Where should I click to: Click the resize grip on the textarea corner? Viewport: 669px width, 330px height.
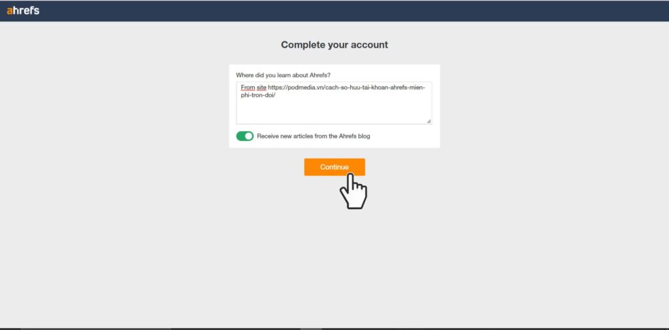[429, 121]
